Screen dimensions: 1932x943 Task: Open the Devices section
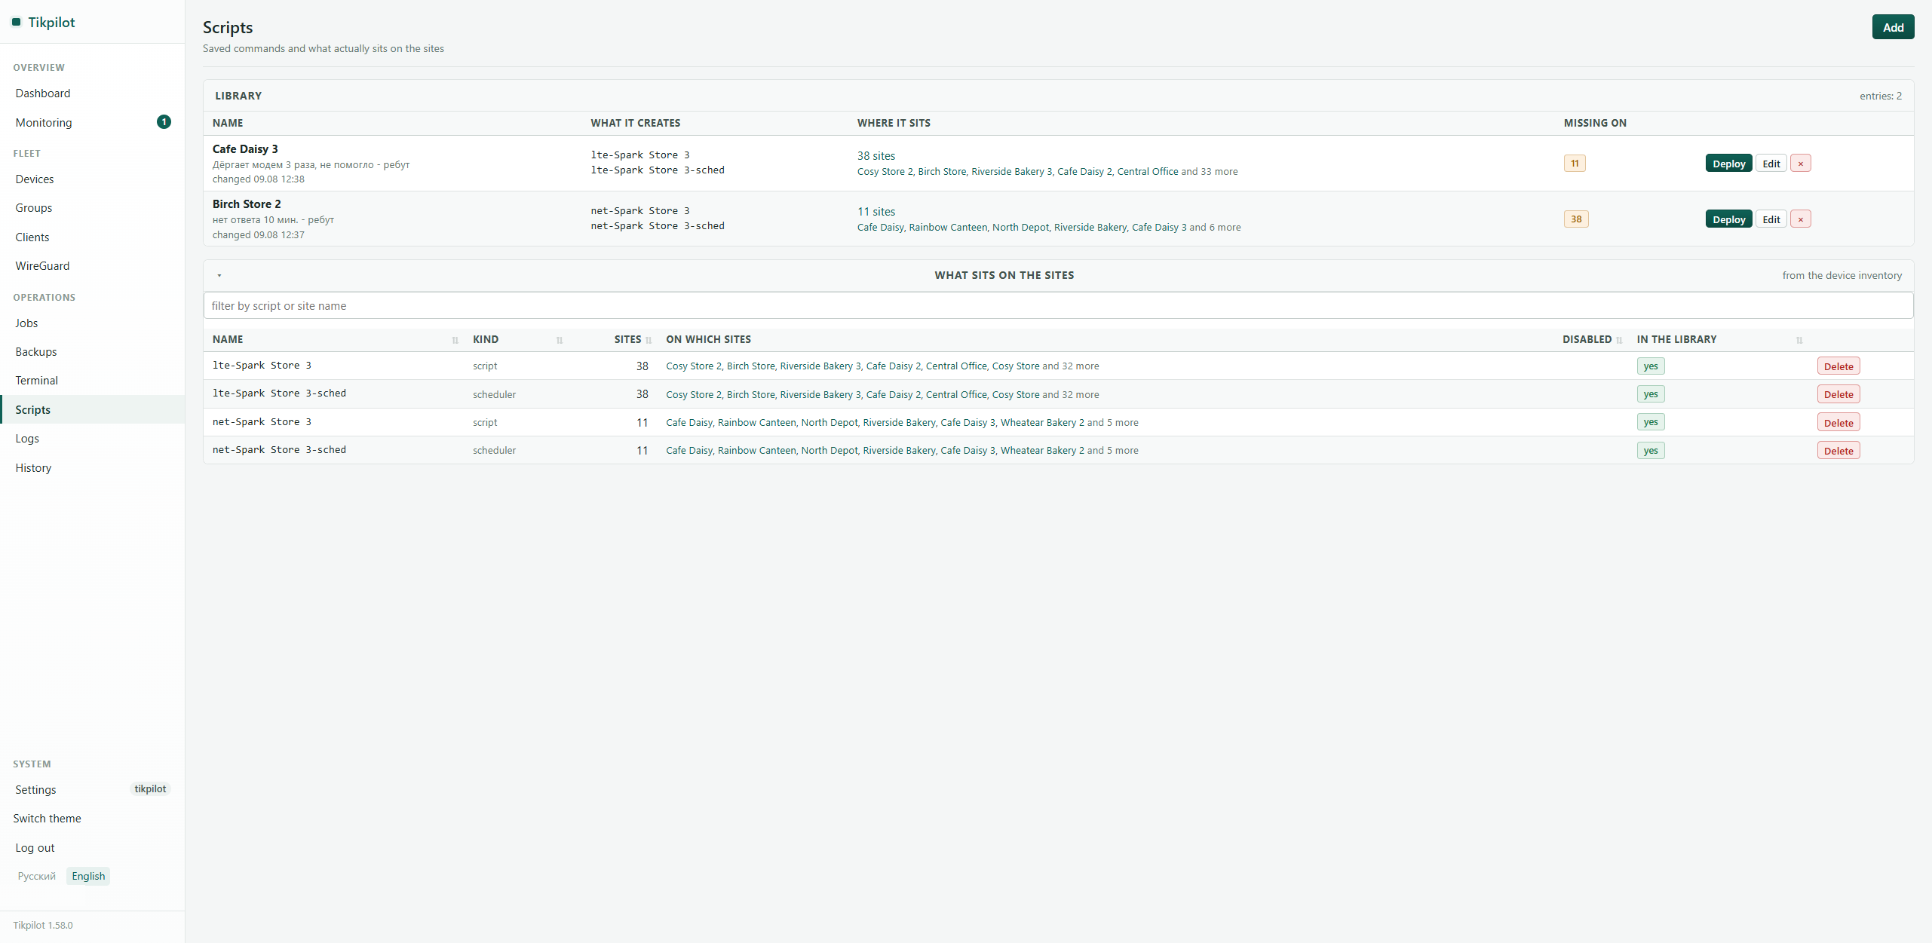(92, 179)
